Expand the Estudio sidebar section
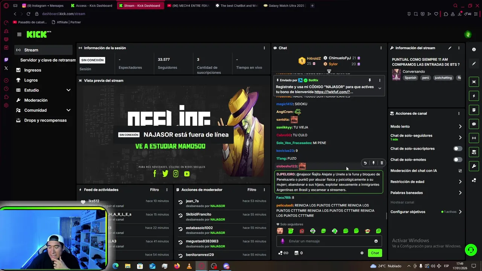This screenshot has height=271, width=482. [x=68, y=90]
